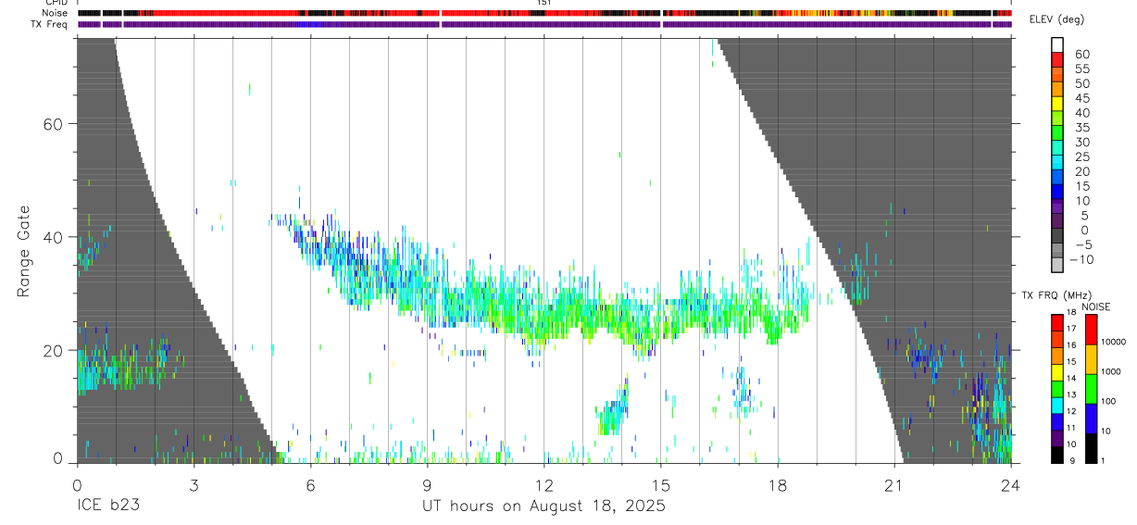Screen dimensions: 1137x525
Task: Click the 'NOISE' colorbar title
Action: tap(1095, 306)
